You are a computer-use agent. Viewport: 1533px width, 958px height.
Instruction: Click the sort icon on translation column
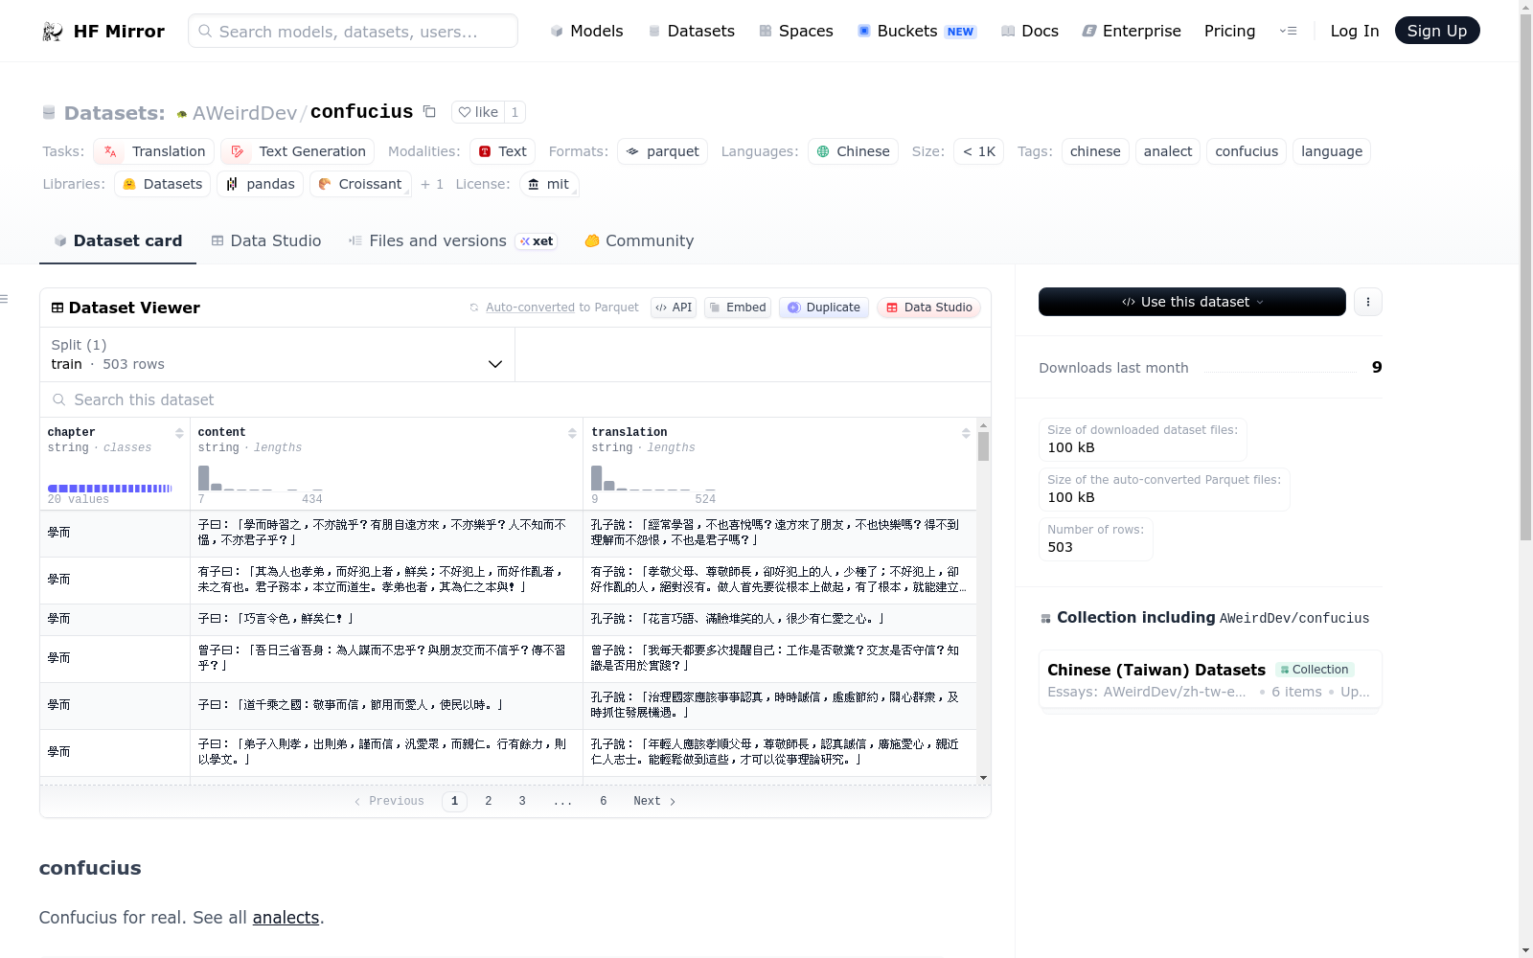[966, 433]
